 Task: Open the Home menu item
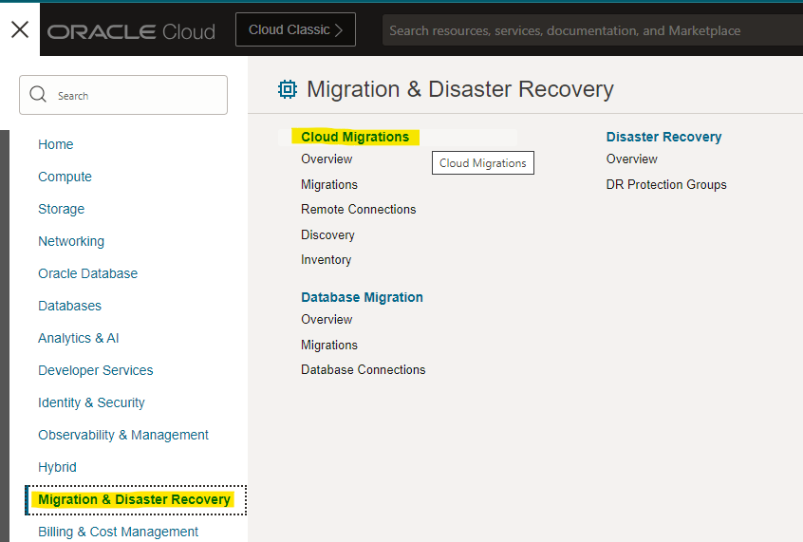[56, 144]
